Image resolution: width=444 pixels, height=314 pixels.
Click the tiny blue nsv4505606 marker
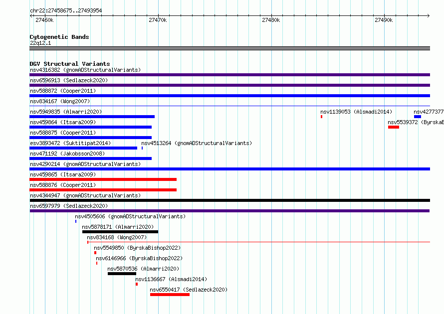click(x=76, y=221)
